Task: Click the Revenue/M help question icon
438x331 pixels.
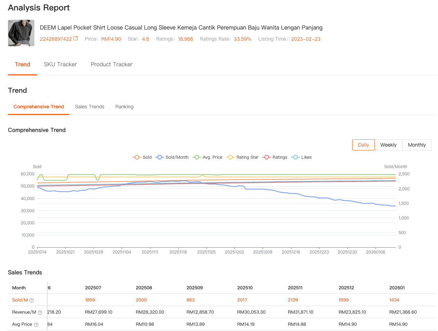Action: [40, 313]
